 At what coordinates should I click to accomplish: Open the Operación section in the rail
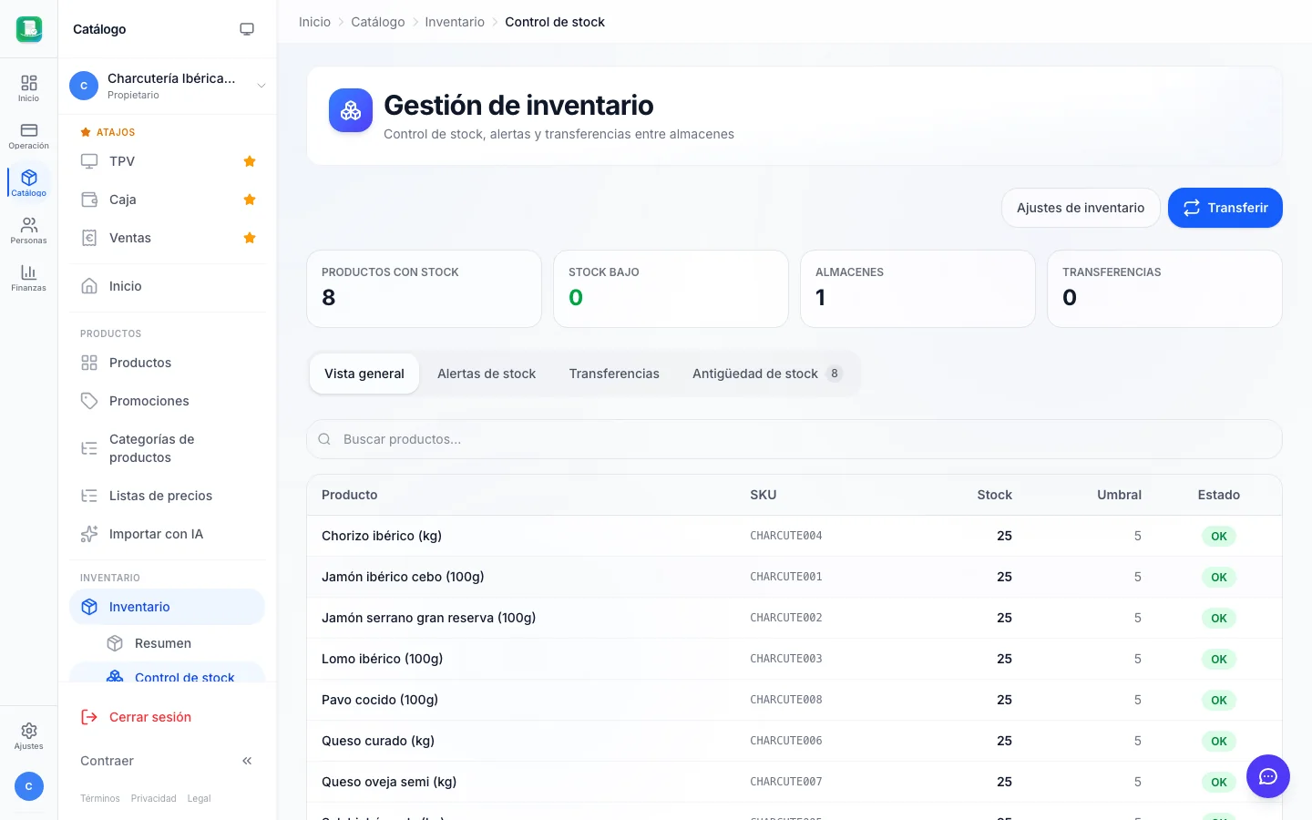(x=28, y=136)
